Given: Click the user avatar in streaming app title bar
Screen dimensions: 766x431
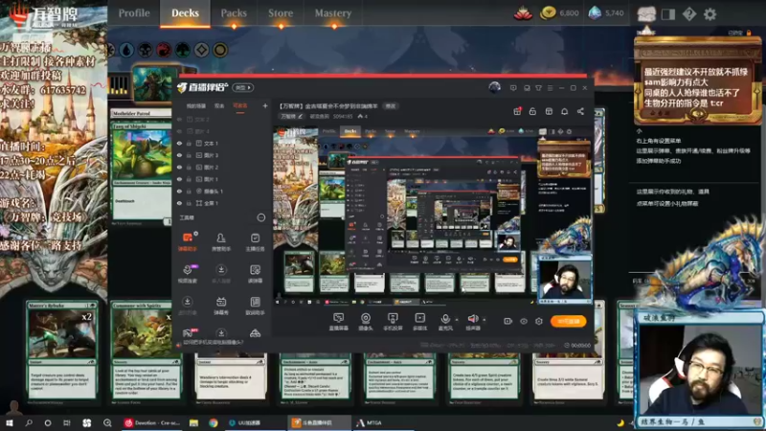Looking at the screenshot, I should pos(494,87).
